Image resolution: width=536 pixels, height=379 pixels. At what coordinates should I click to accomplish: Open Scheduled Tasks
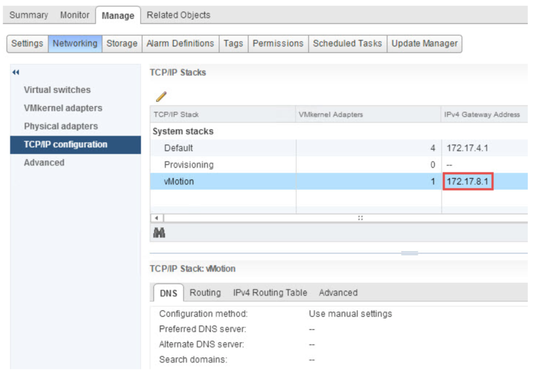click(348, 43)
